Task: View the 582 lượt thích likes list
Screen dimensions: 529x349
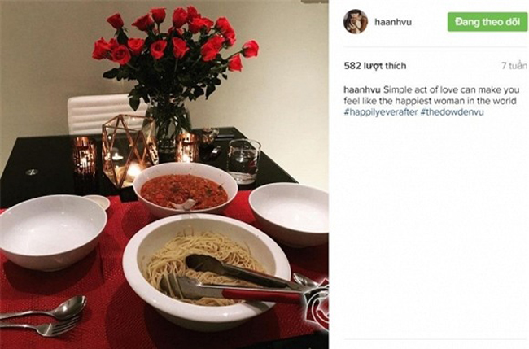Action: click(375, 66)
